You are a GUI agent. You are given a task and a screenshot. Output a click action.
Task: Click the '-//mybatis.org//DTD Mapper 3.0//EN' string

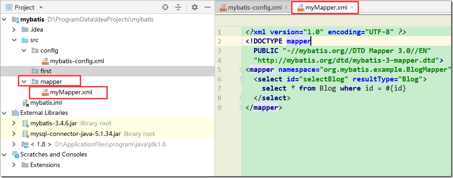click(x=357, y=51)
